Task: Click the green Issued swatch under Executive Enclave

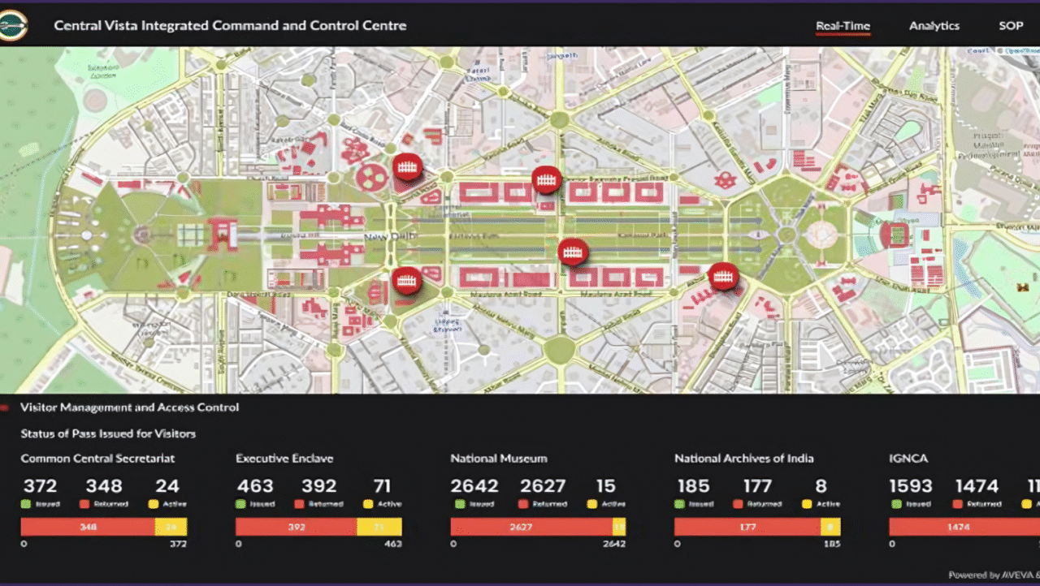Action: tap(240, 504)
